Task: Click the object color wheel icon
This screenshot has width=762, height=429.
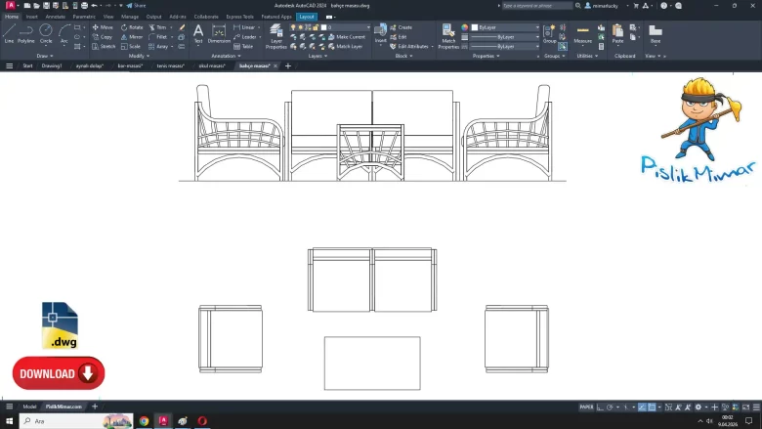Action: 465,27
